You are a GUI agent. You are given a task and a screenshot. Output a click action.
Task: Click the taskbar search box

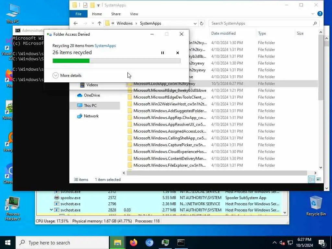(63, 243)
